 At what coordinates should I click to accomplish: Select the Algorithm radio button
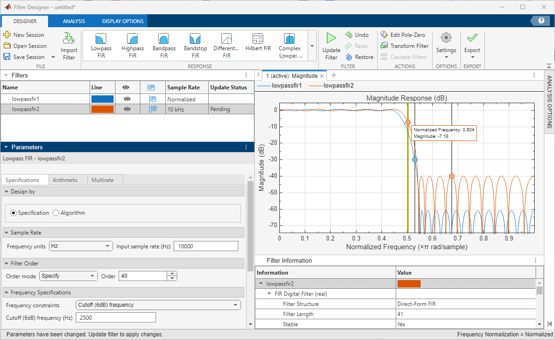56,213
